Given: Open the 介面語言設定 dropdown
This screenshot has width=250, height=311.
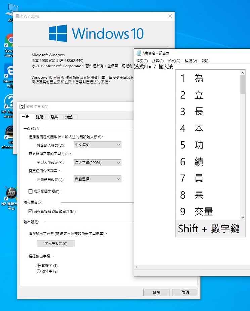Looking at the screenshot, I should (97, 179).
